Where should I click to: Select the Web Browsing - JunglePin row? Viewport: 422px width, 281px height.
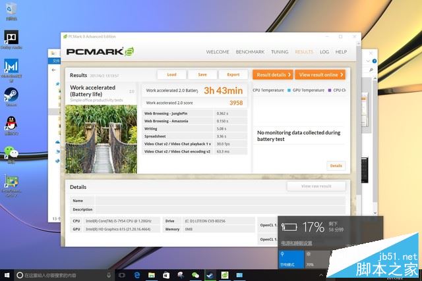pos(195,113)
